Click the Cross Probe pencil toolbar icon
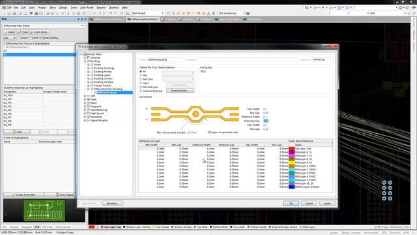 point(122,13)
